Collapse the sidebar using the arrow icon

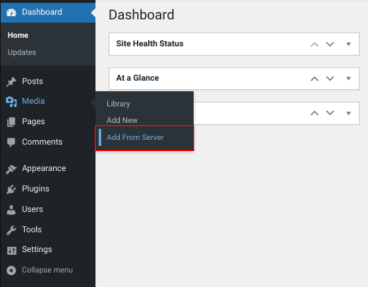point(11,270)
